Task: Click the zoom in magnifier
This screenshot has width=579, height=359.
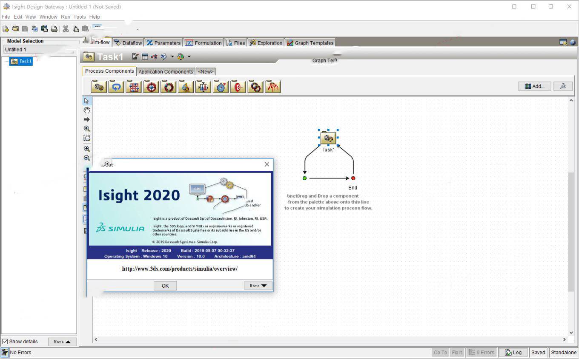Action: [87, 149]
